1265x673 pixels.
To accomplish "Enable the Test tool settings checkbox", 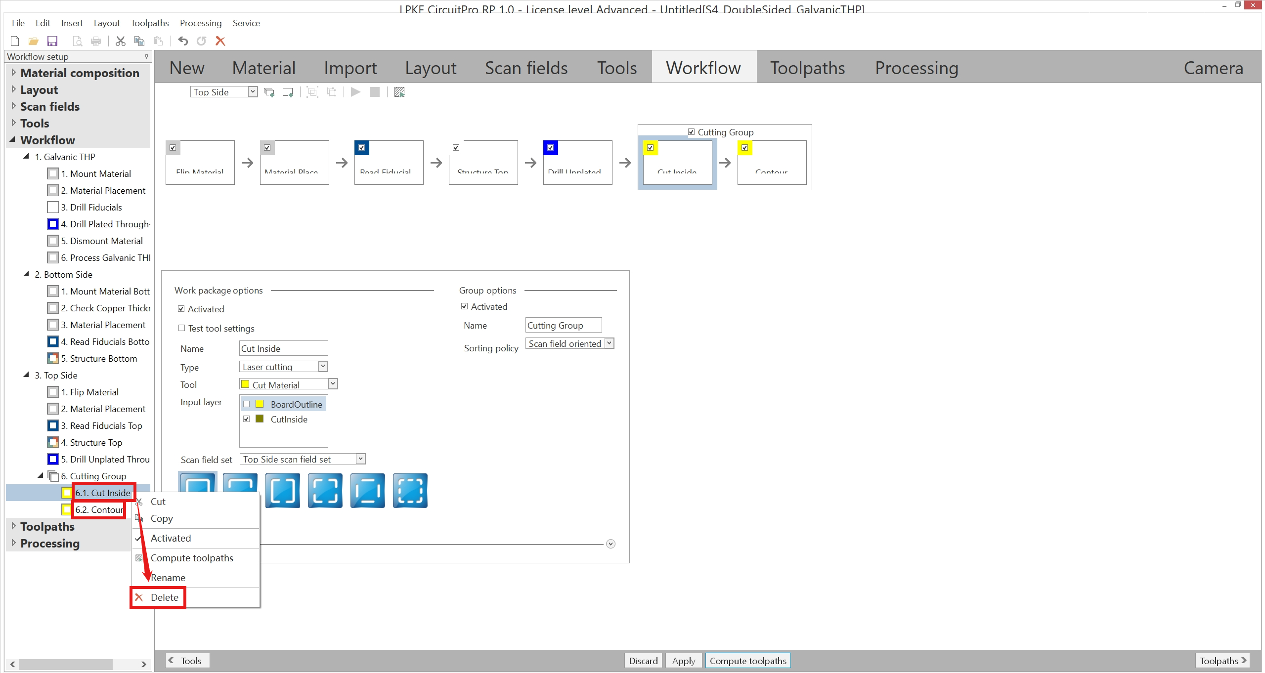I will point(182,328).
